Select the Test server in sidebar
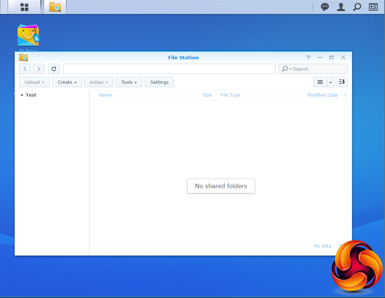This screenshot has width=385, height=298. (x=31, y=95)
